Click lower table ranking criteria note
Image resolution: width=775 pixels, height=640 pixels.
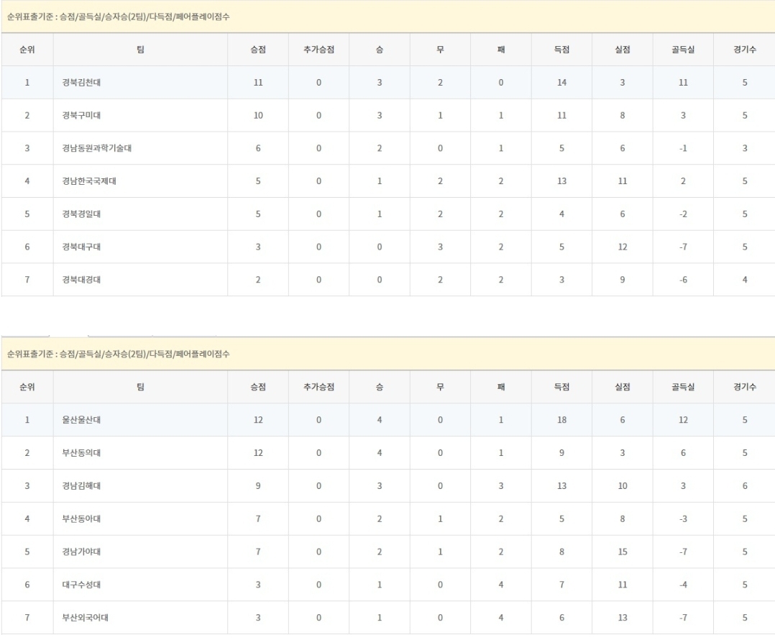coord(118,354)
